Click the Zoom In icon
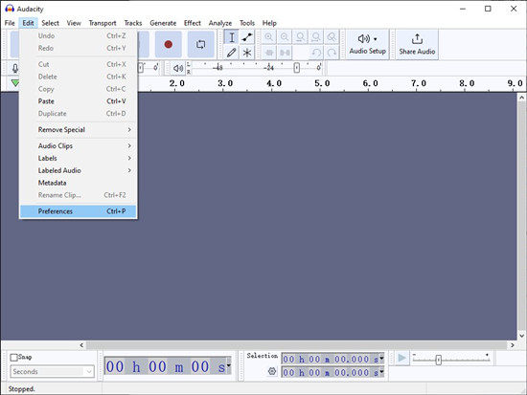The height and width of the screenshot is (395, 527). click(269, 37)
